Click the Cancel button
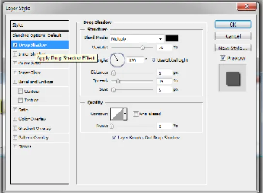The width and height of the screenshot is (263, 193). pos(233,36)
